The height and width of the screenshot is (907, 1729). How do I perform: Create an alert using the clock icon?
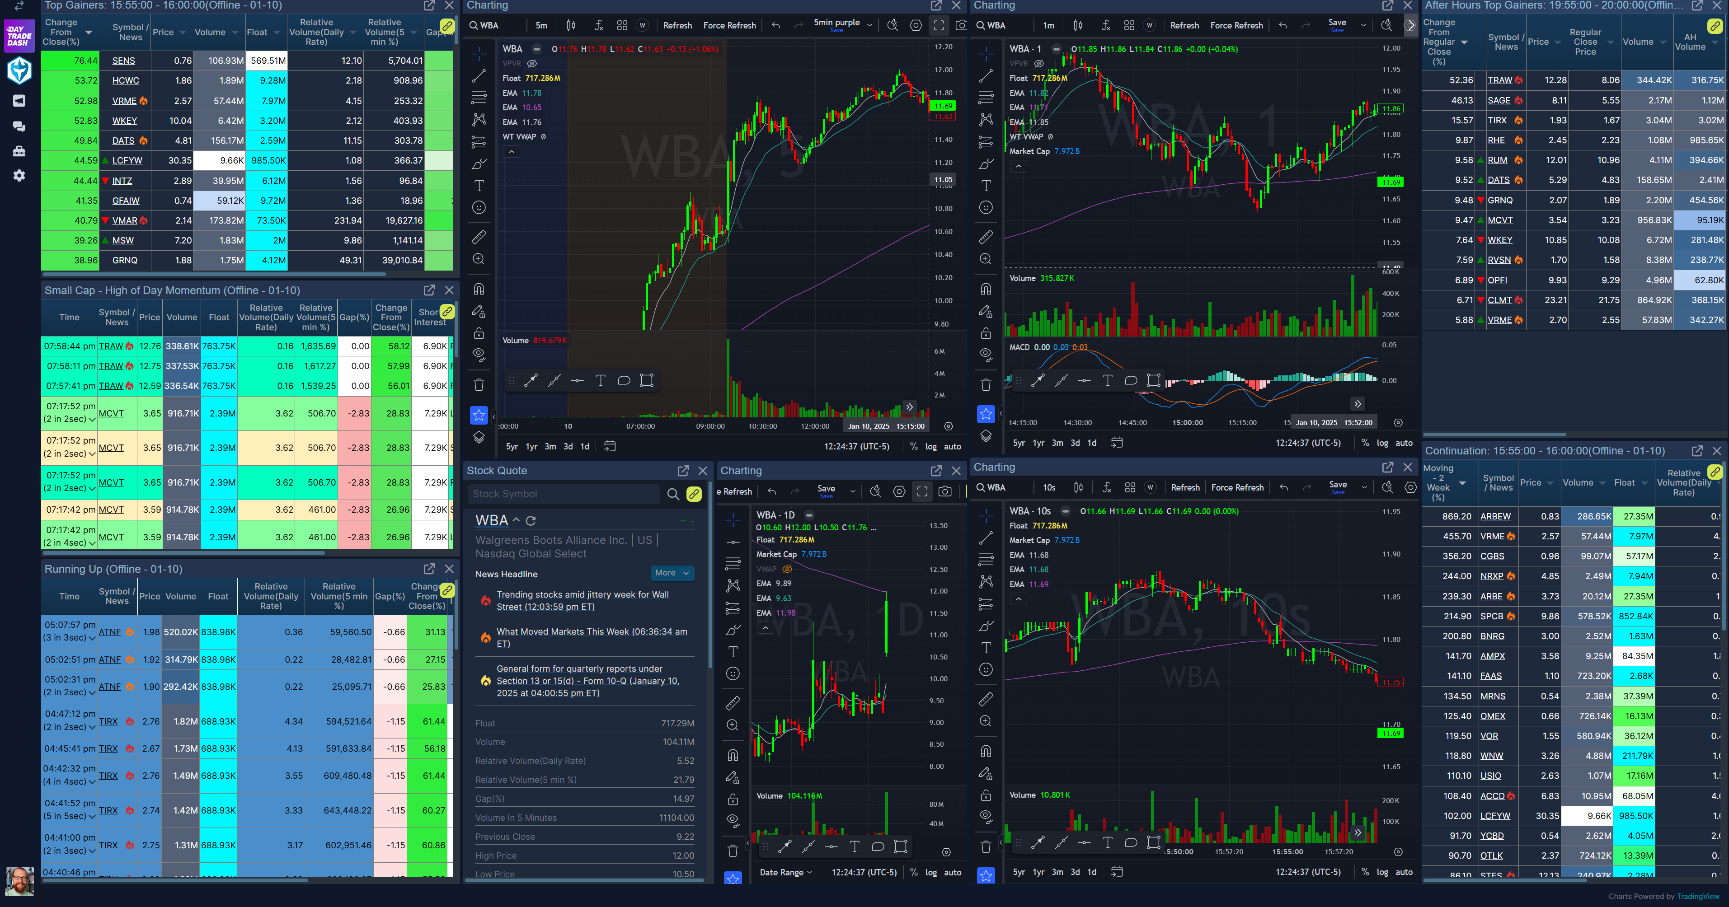[x=893, y=25]
